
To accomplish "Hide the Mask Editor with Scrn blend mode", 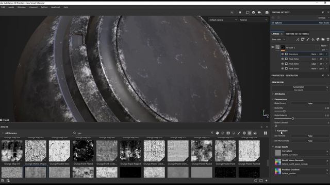I will [x=283, y=59].
